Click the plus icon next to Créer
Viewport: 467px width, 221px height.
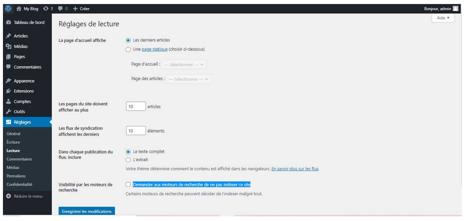[75, 8]
